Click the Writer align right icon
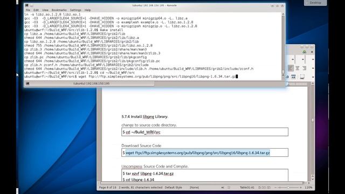Image resolution: width=345 pixels, height=194 pixels. point(304,68)
